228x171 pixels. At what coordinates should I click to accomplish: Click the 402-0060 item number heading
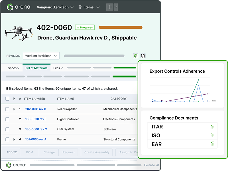54,27
